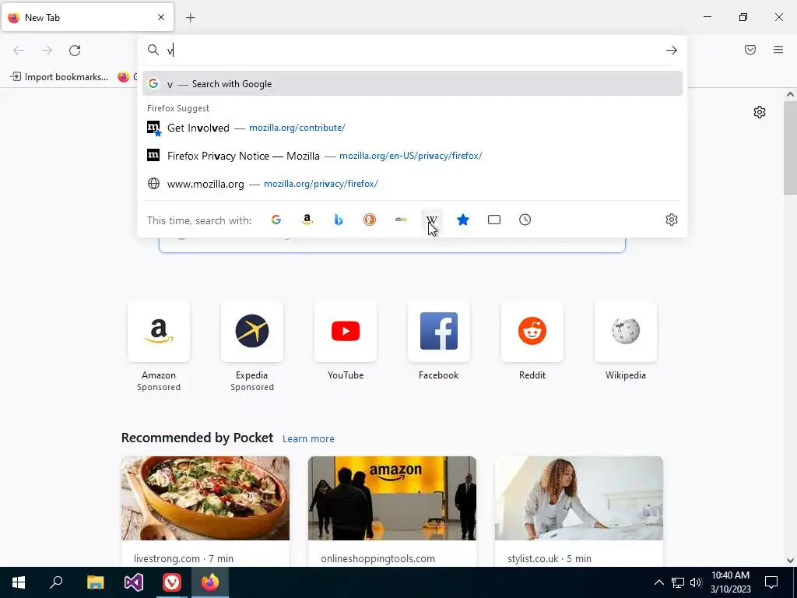Open a new tab with plus button
Screen dimensions: 797x598
[191, 18]
